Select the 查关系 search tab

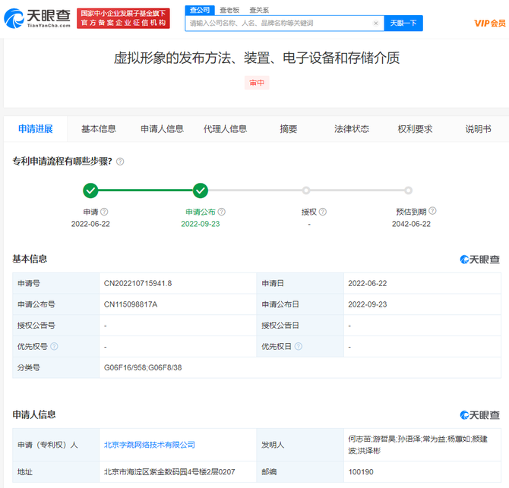[259, 10]
